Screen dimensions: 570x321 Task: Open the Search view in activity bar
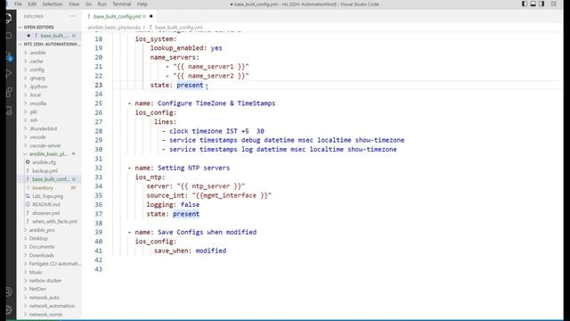[x=9, y=36]
